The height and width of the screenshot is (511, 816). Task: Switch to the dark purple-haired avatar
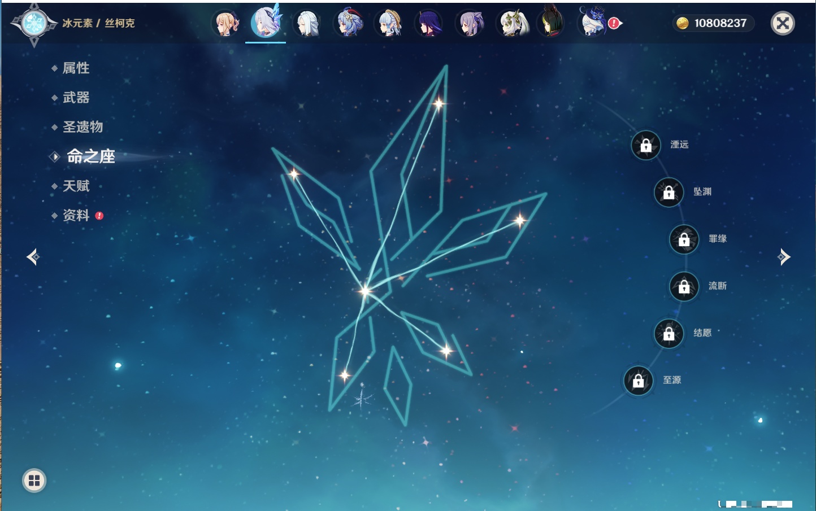click(x=429, y=23)
